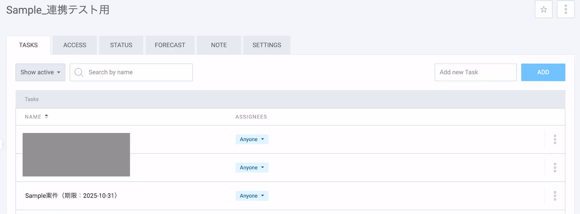
Task: Open the FORECAST tab
Action: 170,45
